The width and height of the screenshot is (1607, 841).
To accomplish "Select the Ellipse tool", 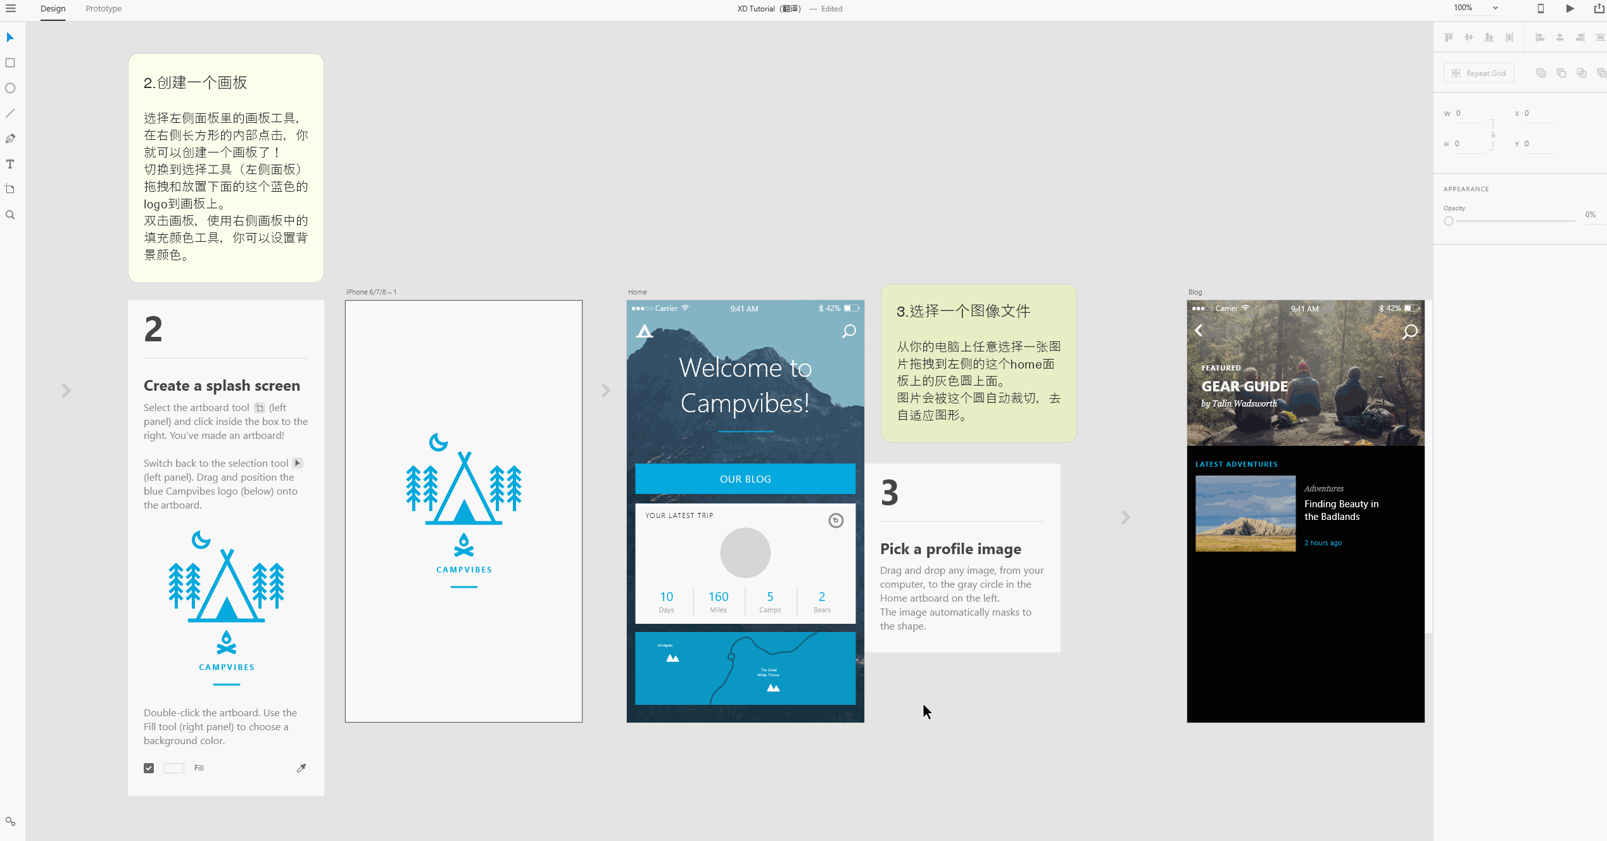I will pyautogui.click(x=10, y=88).
